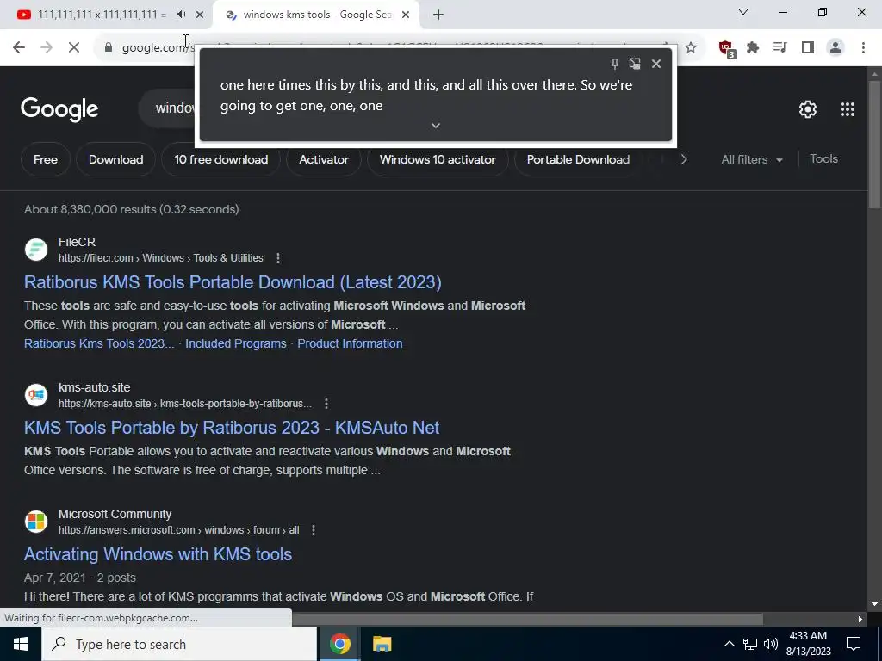Go forward in browser history
This screenshot has width=882, height=661.
tap(47, 48)
